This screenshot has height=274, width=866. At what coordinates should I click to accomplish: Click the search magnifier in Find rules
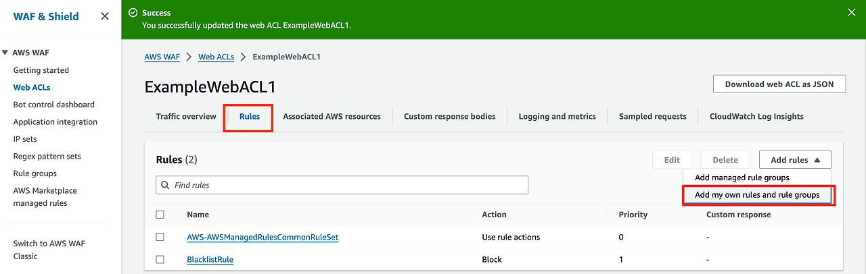pos(165,185)
